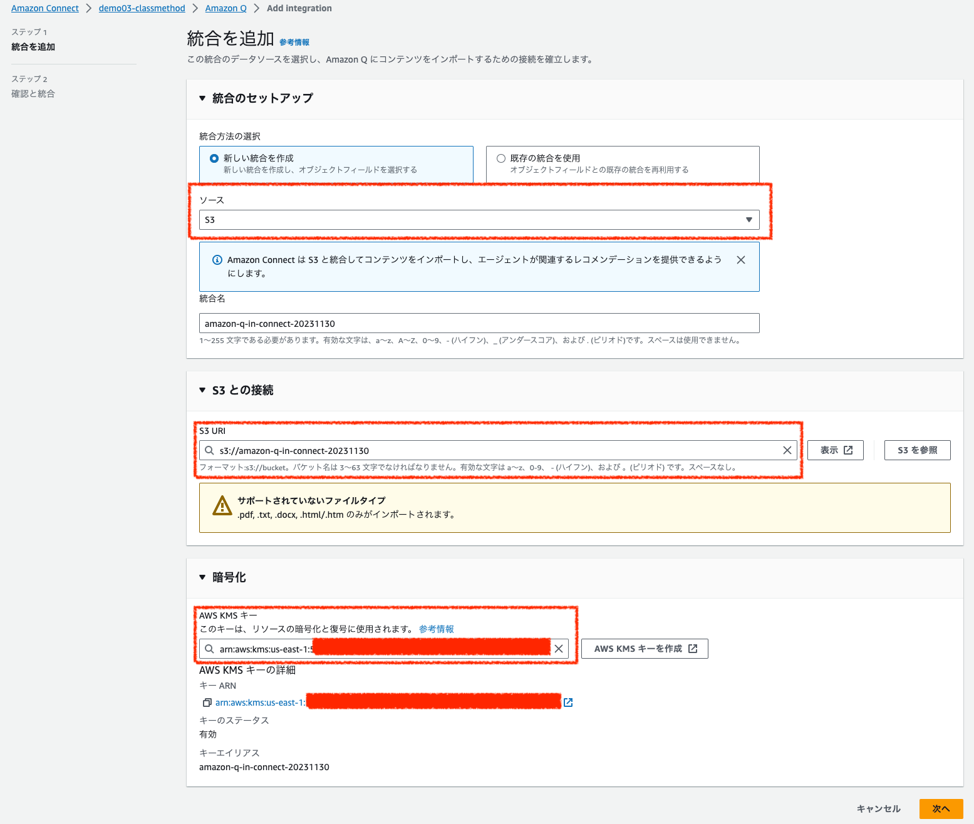Click the 次へ button
The image size is (974, 824).
941,808
